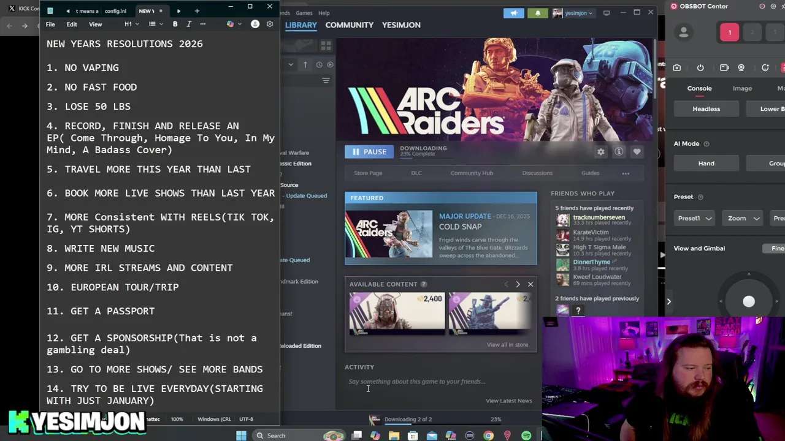Viewport: 785px width, 441px height.
Task: Toggle Fine gimbal control in OBSBOT
Action: pos(776,249)
